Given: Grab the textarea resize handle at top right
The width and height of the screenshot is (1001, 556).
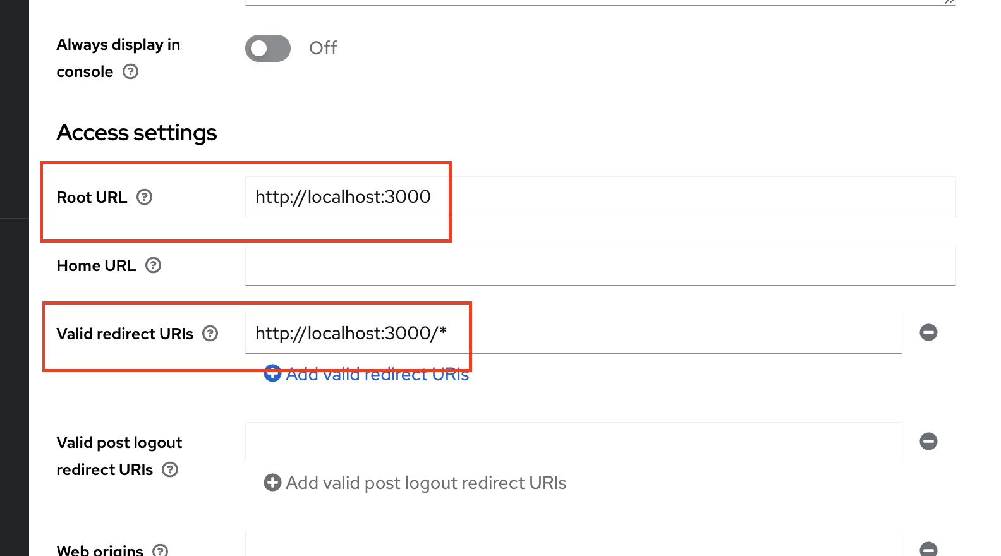Looking at the screenshot, I should click(949, 2).
